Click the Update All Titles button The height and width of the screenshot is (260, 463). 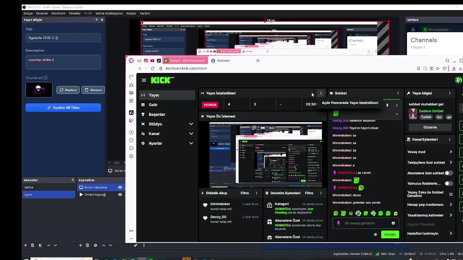63,108
